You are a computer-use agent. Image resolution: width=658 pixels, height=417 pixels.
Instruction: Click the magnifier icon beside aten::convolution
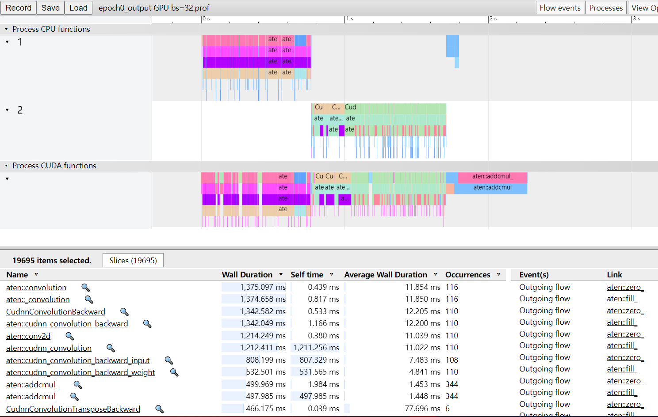(x=85, y=287)
